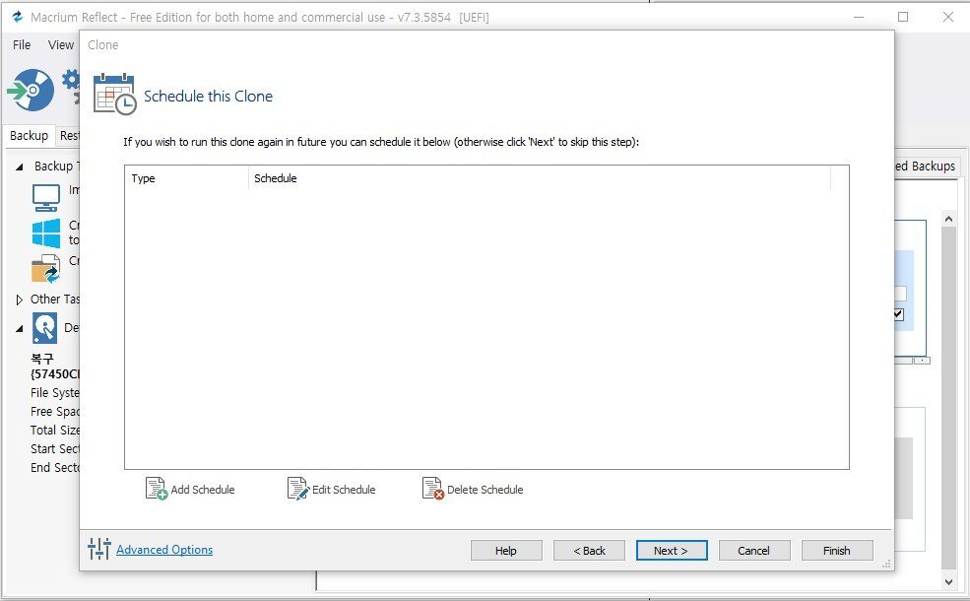
Task: Click the Macrium Reflect title bar logo
Action: coord(18,18)
